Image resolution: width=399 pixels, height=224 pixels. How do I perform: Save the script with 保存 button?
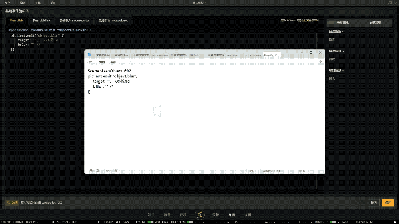click(388, 203)
